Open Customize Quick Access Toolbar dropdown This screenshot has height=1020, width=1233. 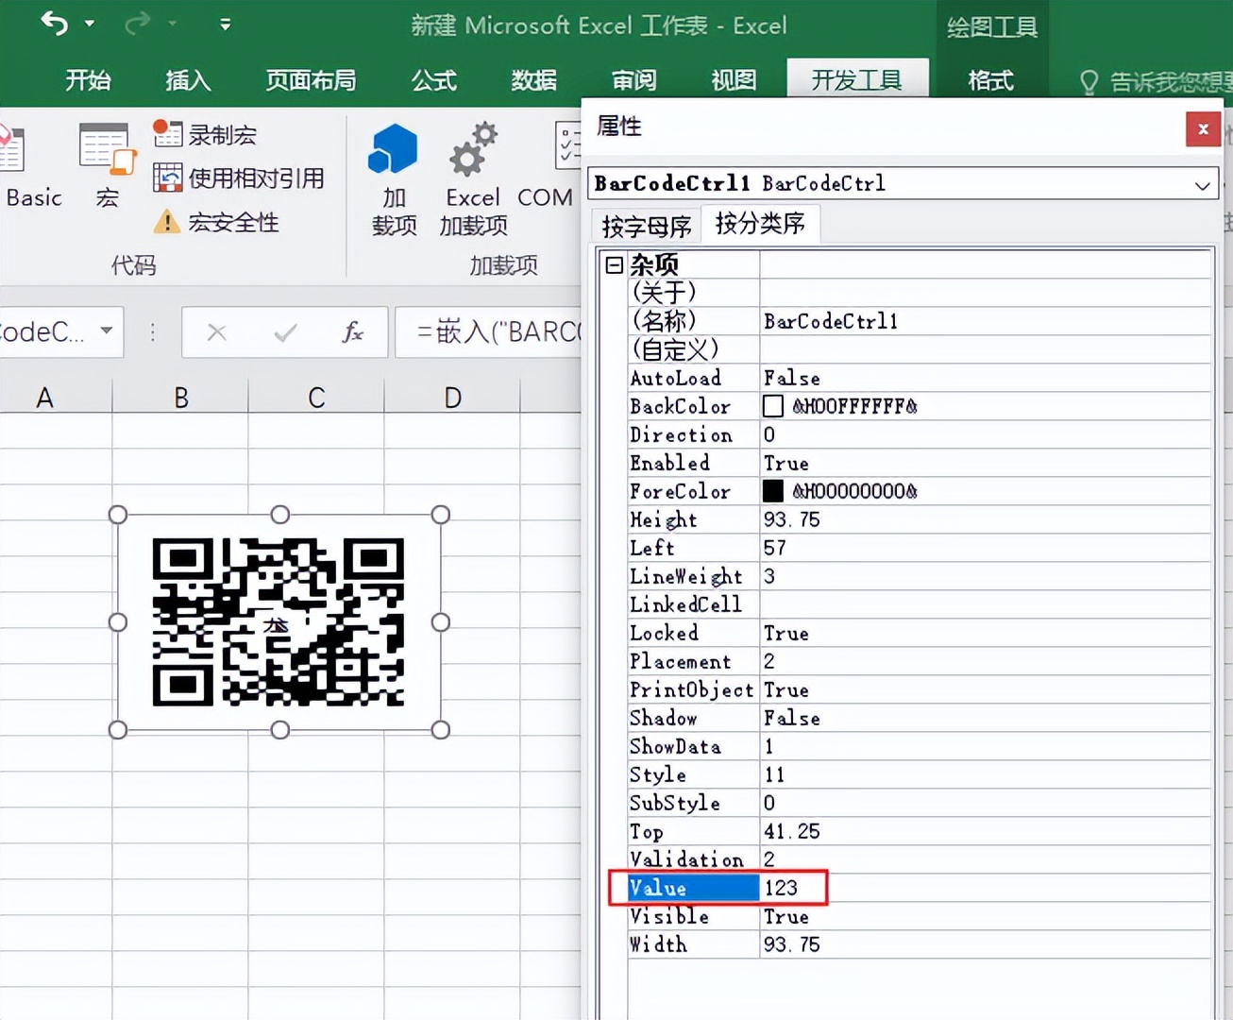coord(225,25)
